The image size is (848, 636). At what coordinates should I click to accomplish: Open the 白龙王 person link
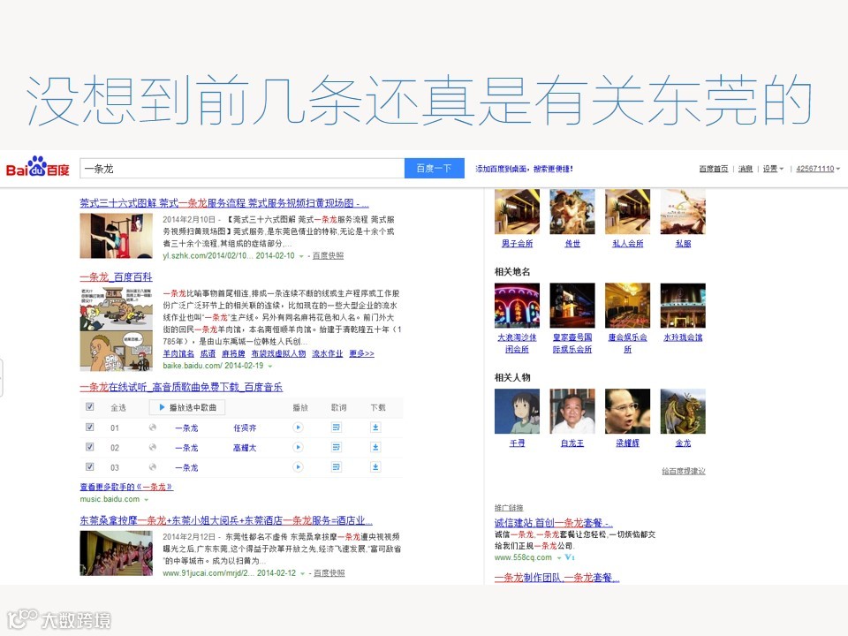click(572, 443)
